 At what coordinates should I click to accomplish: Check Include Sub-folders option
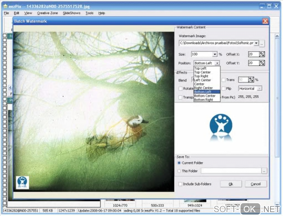pos(180,184)
